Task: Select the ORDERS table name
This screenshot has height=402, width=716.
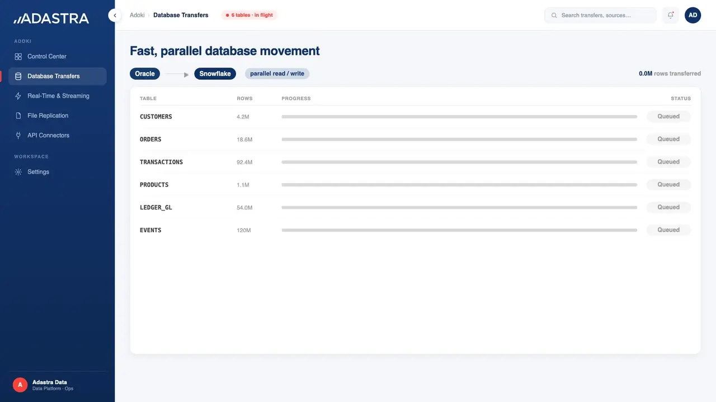Action: point(150,140)
